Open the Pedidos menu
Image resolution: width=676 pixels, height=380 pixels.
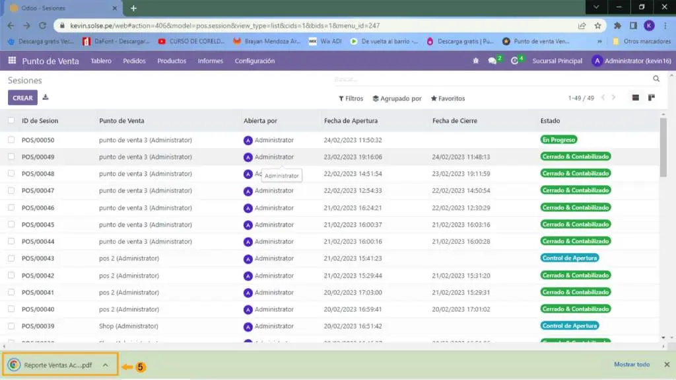(x=134, y=61)
